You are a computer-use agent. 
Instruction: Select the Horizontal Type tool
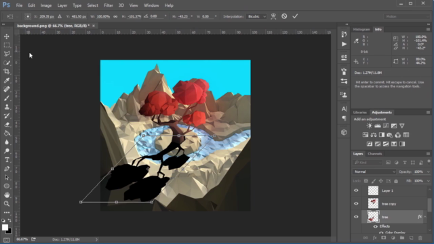[7, 160]
